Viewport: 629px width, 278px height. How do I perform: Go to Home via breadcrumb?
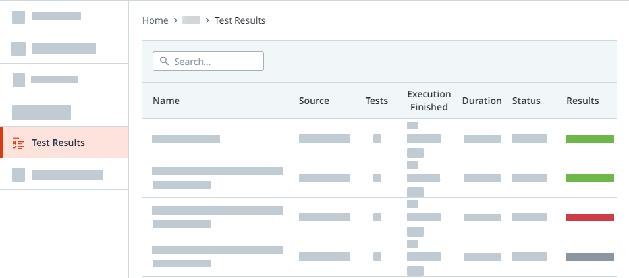(x=155, y=20)
